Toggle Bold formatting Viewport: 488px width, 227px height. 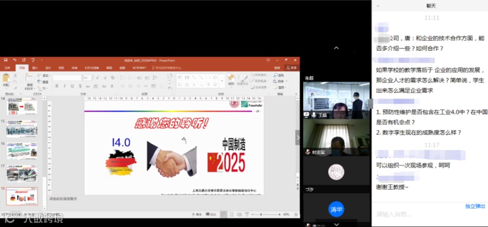click(56, 86)
